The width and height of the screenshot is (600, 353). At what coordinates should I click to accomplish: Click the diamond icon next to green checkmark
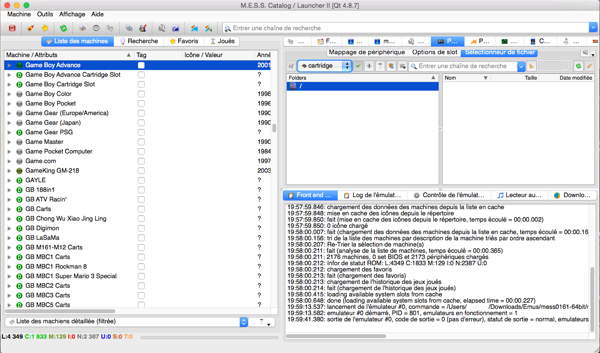coord(369,66)
